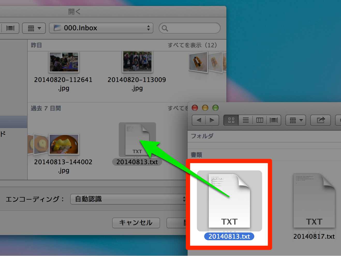Click forward arrow in Finder window toolbar
This screenshot has width=341, height=256.
[212, 120]
